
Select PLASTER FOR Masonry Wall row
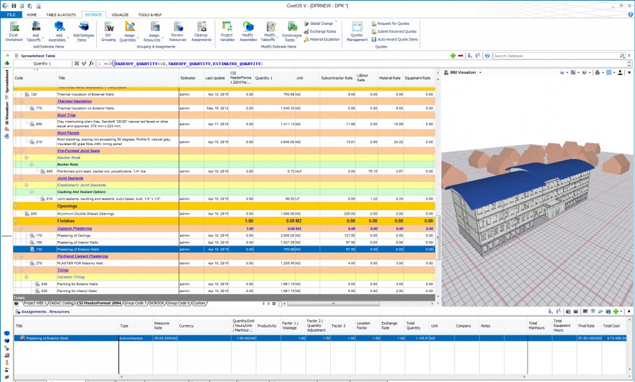click(224, 263)
